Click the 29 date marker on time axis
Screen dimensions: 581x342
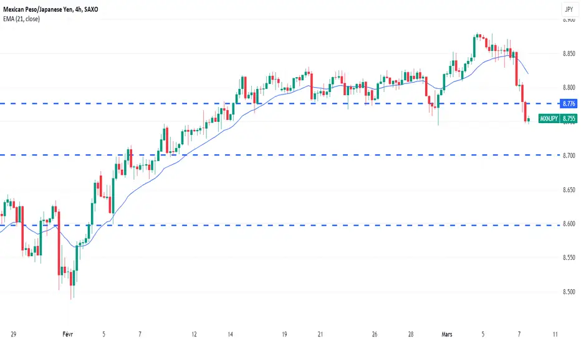coord(13,335)
